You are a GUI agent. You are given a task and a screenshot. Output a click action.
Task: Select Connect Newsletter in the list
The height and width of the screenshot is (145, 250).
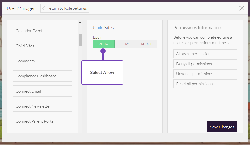click(x=42, y=106)
